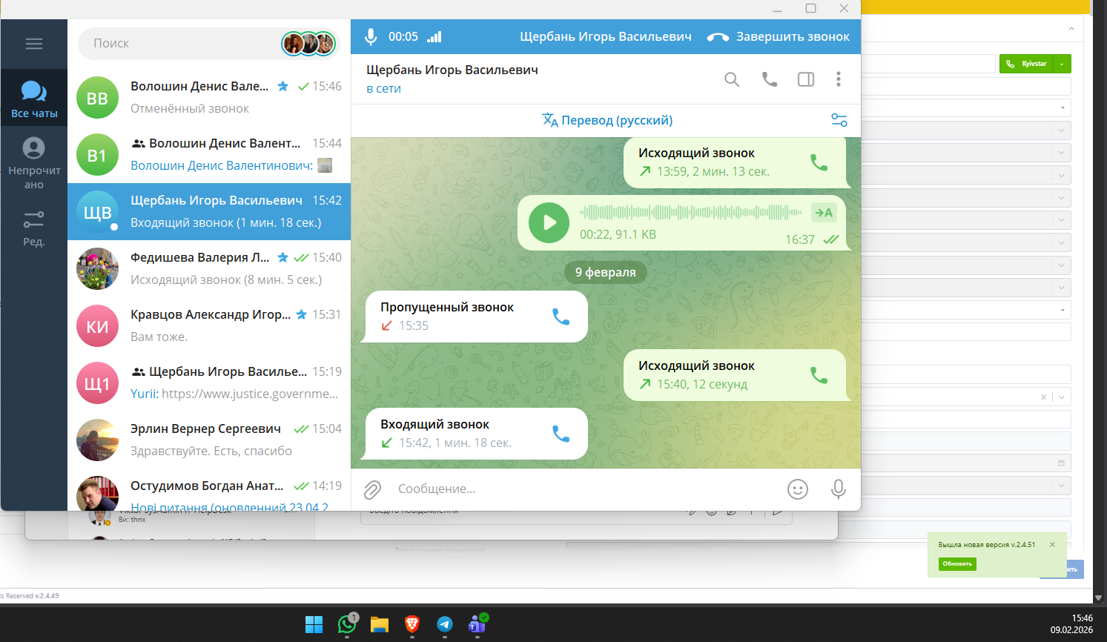Open call with Щербань Игорь Васильевич in call bar
This screenshot has height=642, width=1107.
tap(606, 36)
